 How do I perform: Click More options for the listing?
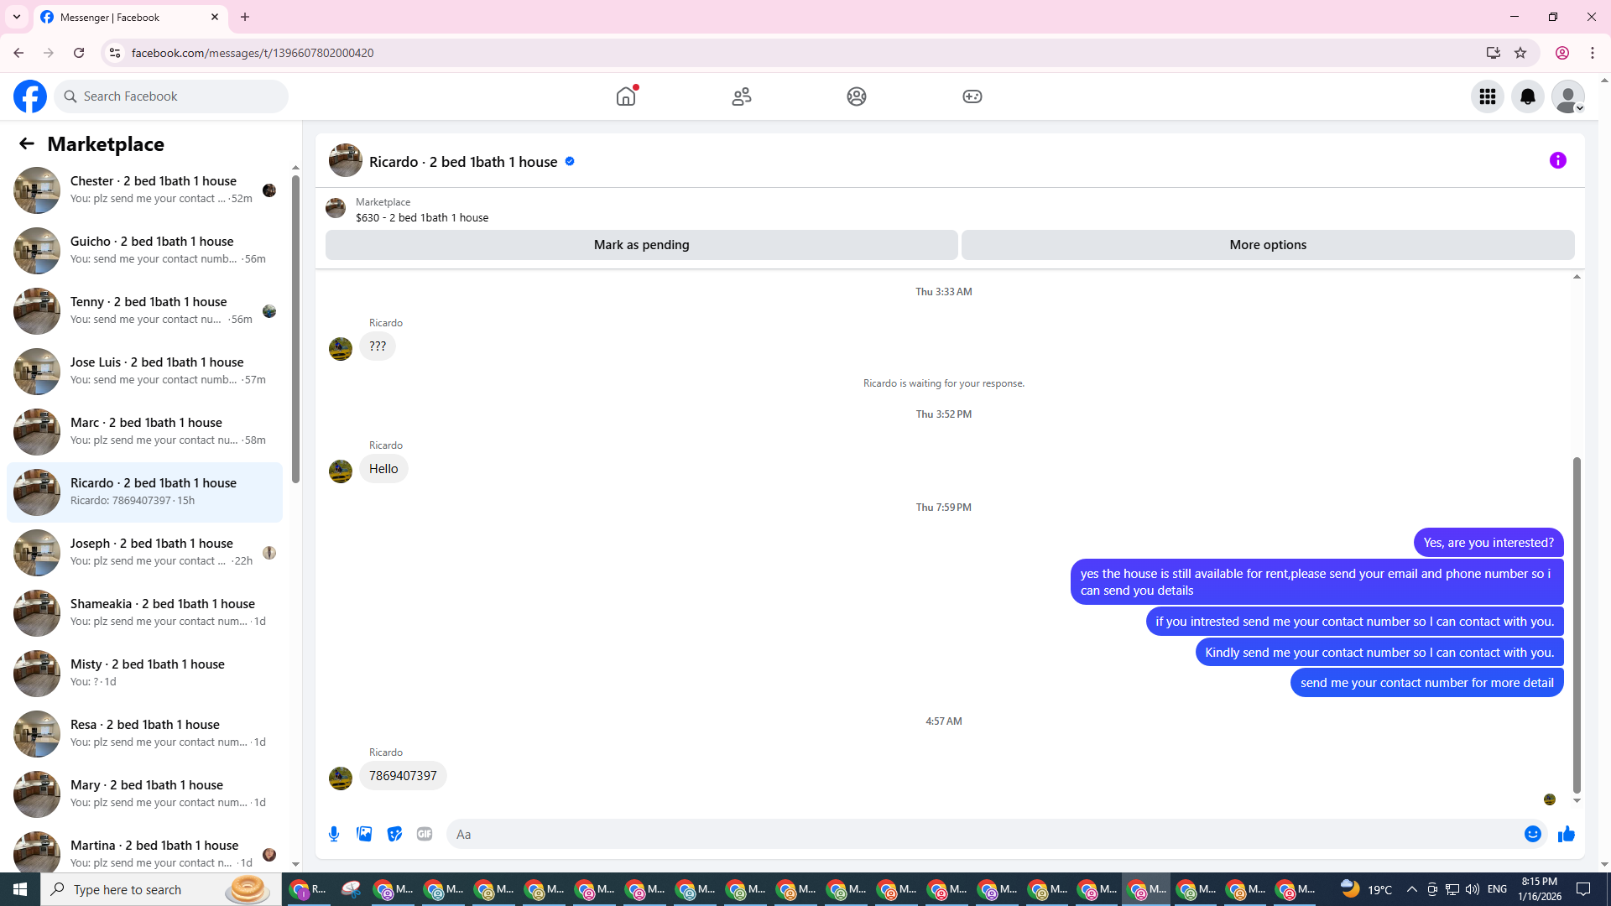[x=1267, y=245]
